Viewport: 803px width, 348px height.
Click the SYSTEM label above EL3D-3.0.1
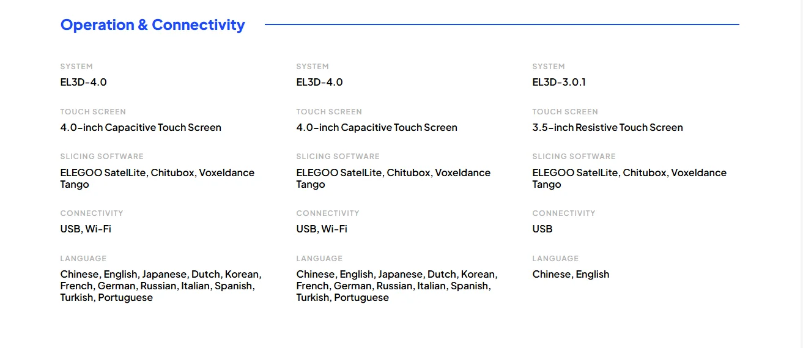[x=549, y=66]
